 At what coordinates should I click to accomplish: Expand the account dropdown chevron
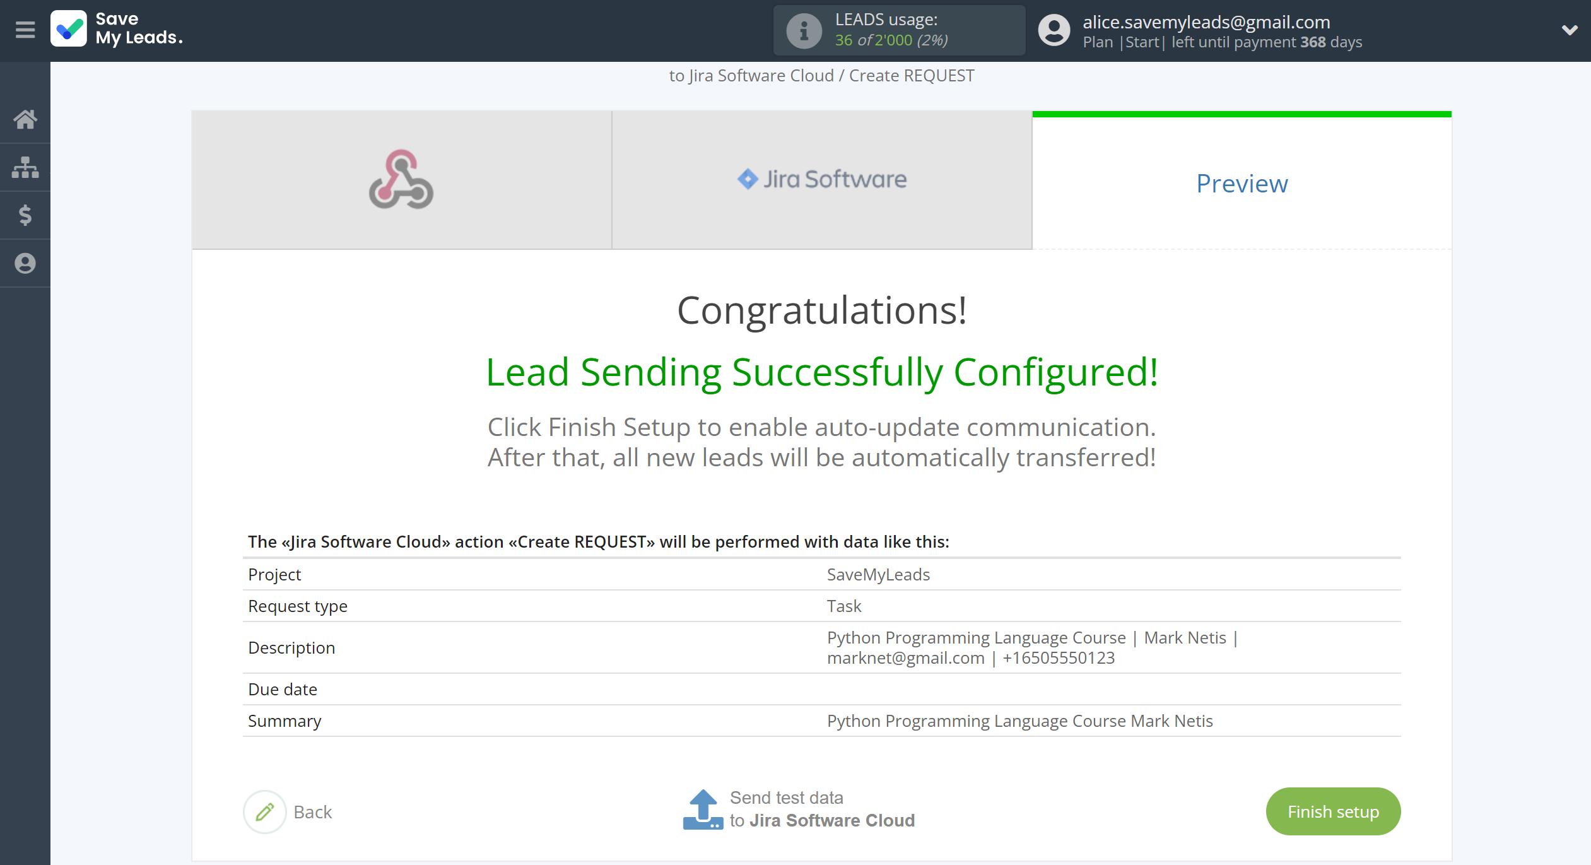pyautogui.click(x=1569, y=30)
